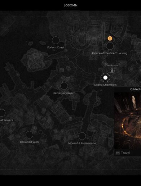
Task: Click the LOSOMN world title tab
Action: (x=71, y=5)
